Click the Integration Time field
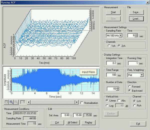Screen dimensions: 150x130 tap(111, 63)
